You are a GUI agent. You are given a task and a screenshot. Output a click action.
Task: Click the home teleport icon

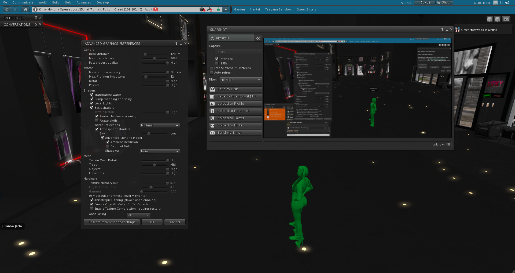[25, 9]
